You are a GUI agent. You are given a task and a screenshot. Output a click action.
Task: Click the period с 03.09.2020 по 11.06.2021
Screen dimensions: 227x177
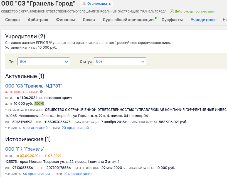coord(39,156)
